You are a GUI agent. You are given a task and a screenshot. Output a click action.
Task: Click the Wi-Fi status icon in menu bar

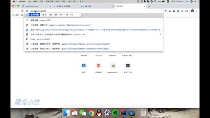(x=155, y=1)
